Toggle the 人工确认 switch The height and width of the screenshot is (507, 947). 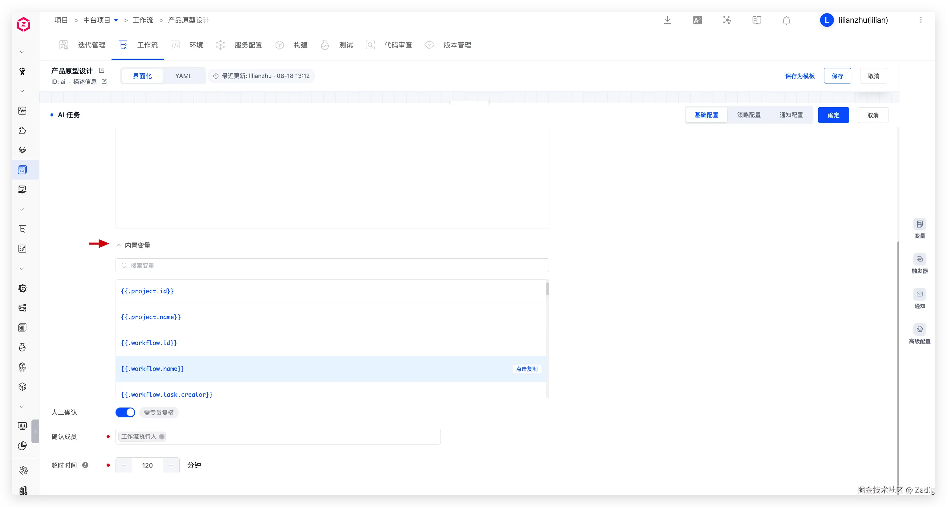(x=125, y=412)
